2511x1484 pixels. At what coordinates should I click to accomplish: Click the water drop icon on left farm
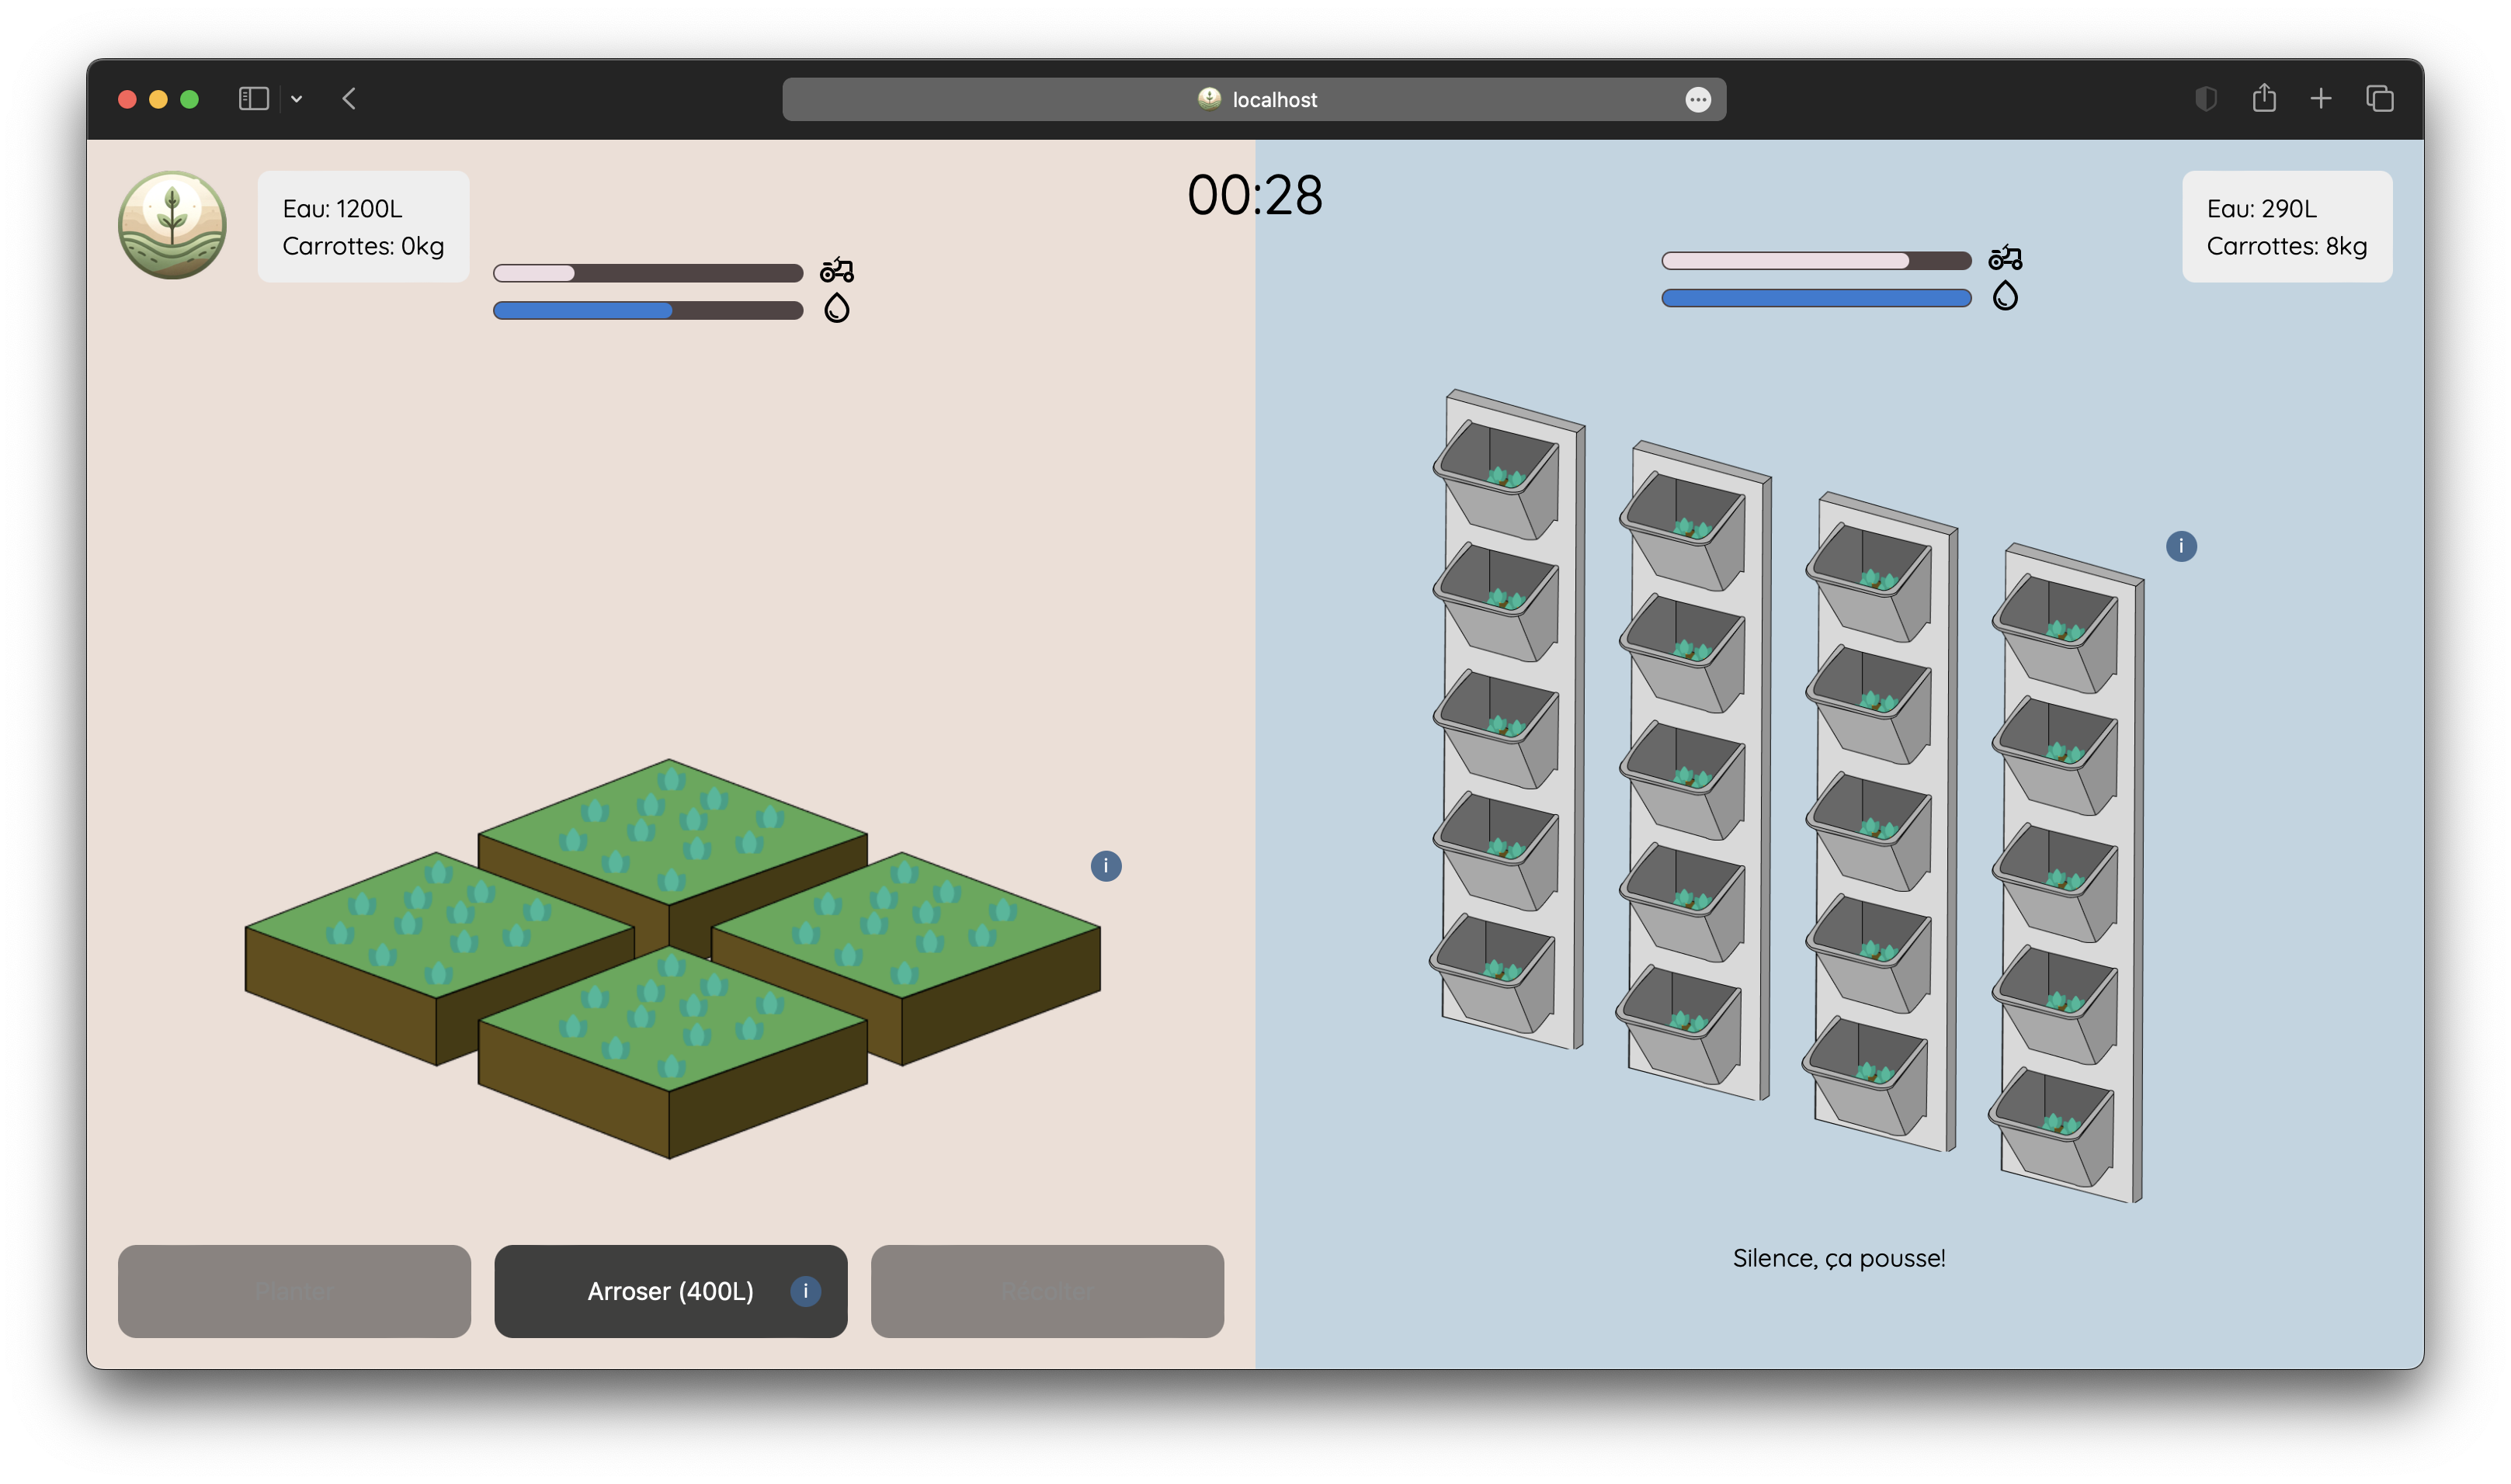pyautogui.click(x=836, y=308)
